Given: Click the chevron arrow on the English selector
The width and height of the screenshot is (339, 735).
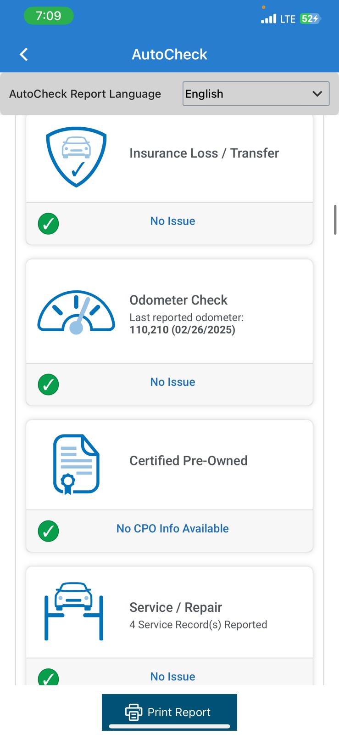Looking at the screenshot, I should coord(317,94).
